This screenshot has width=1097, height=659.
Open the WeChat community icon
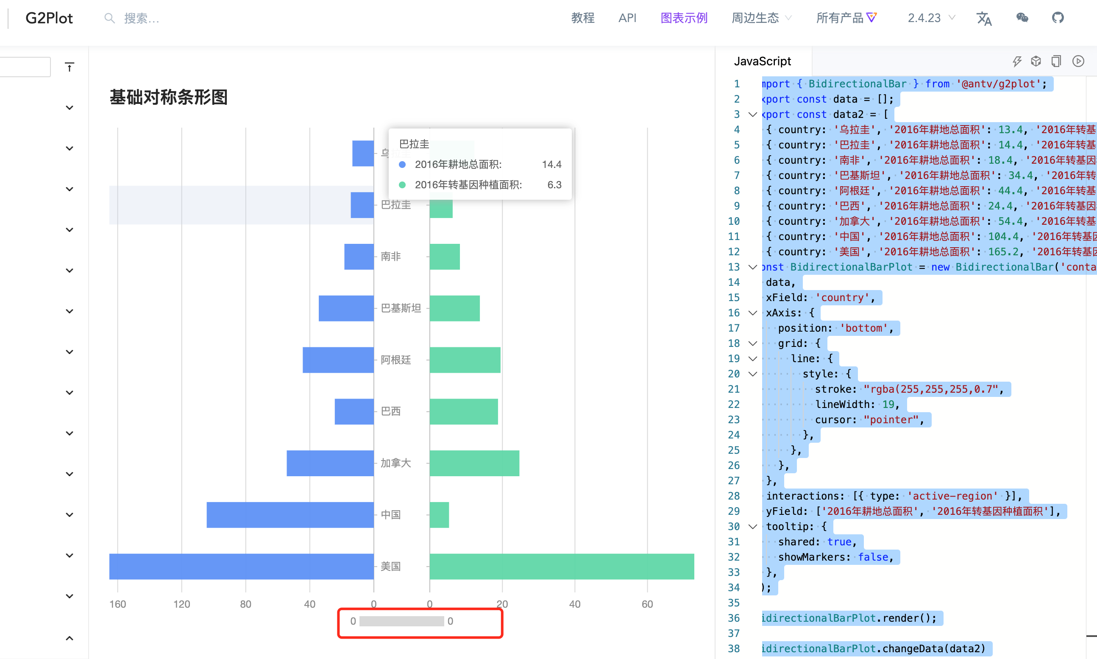[1022, 18]
